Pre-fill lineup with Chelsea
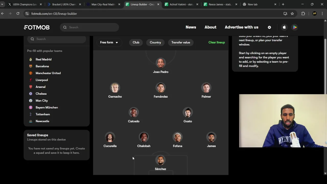The width and height of the screenshot is (327, 184). pos(41,94)
